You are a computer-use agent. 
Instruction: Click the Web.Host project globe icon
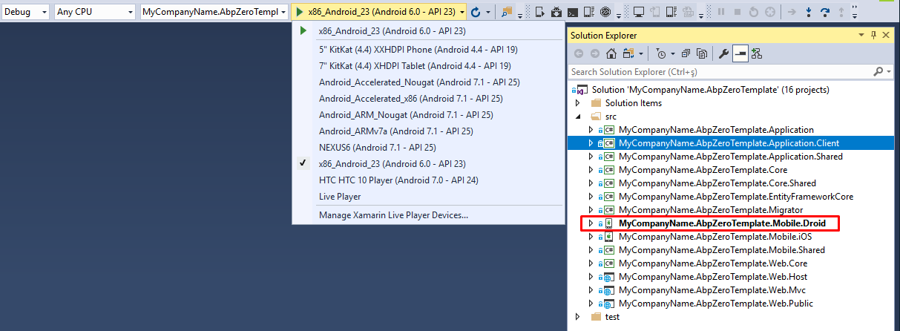tap(608, 277)
